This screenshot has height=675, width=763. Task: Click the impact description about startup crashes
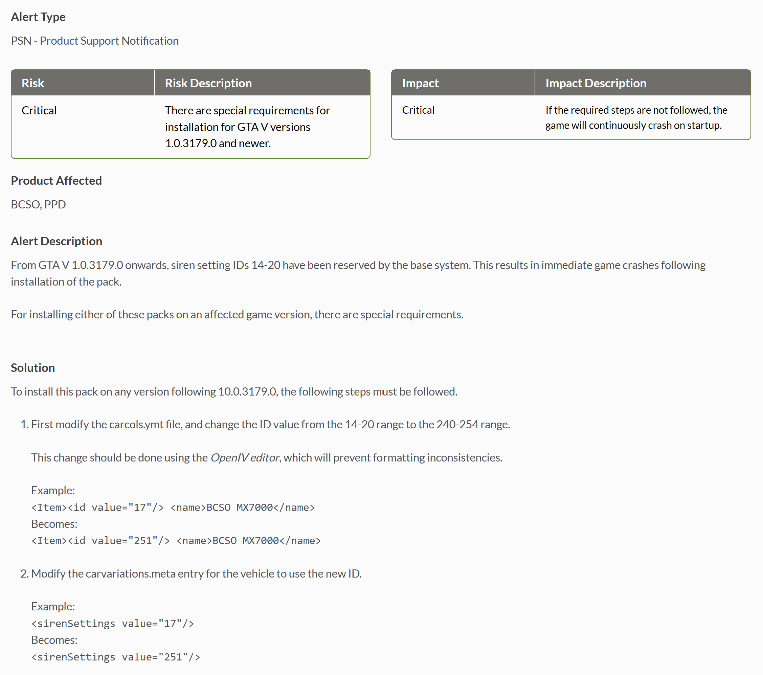pos(636,118)
